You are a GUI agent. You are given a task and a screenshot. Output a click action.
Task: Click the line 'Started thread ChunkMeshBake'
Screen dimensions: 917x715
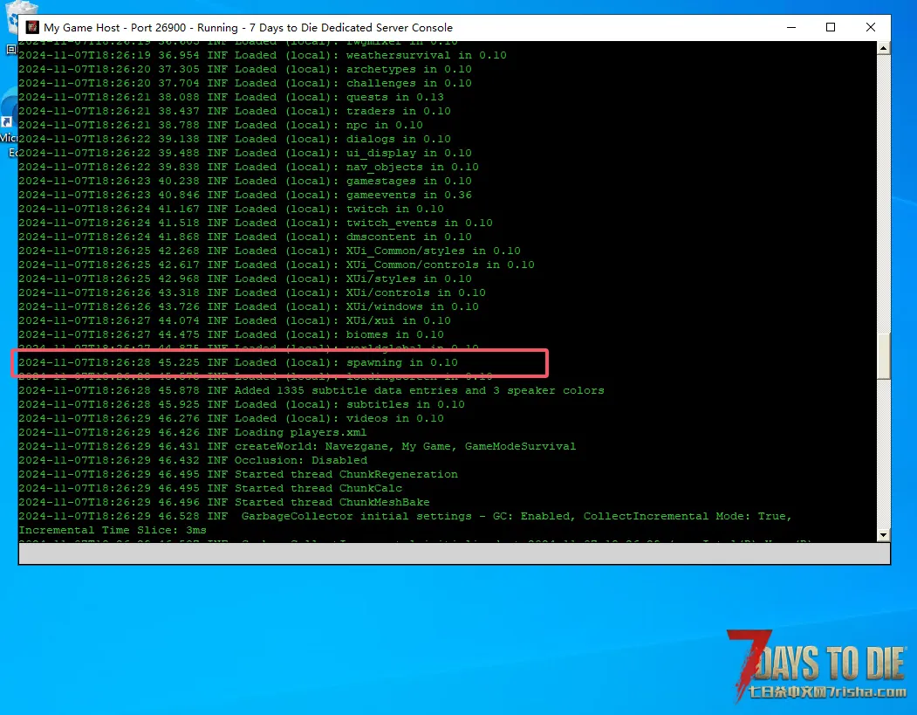[224, 502]
